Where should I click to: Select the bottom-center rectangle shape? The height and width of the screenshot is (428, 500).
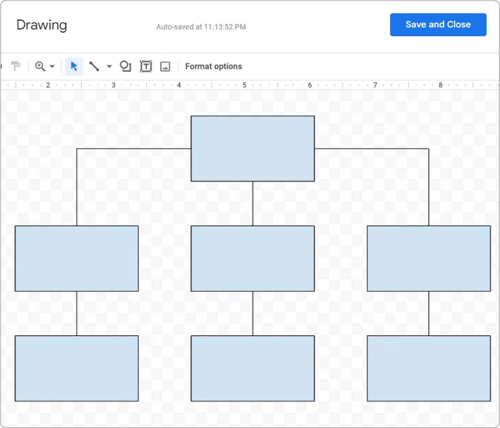point(252,368)
